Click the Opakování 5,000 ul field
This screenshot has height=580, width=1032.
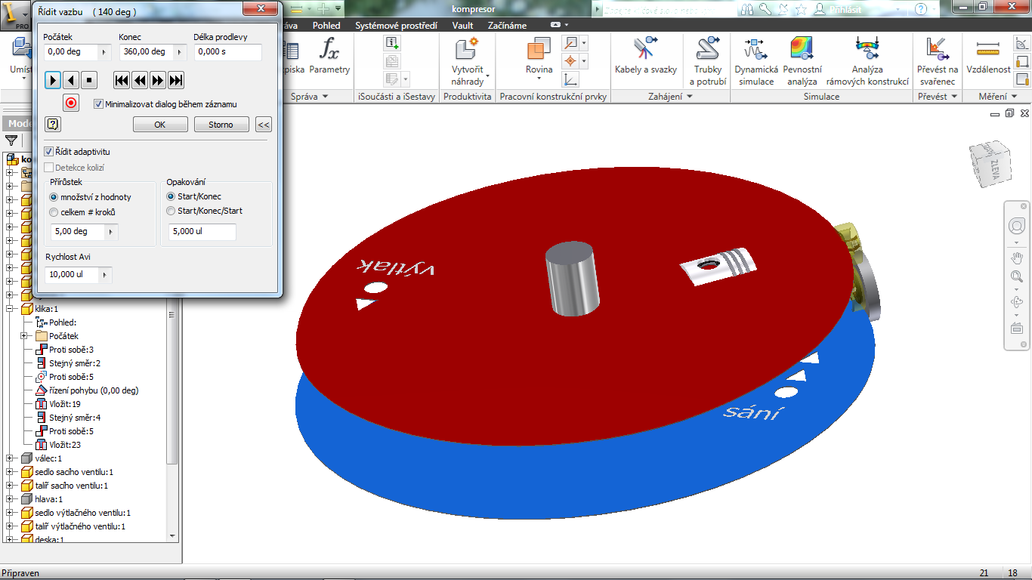pos(202,232)
